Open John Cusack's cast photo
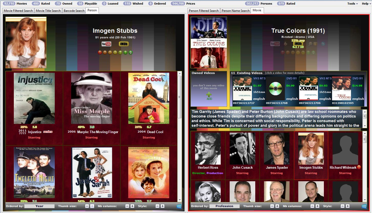The image size is (372, 213). coord(242,148)
